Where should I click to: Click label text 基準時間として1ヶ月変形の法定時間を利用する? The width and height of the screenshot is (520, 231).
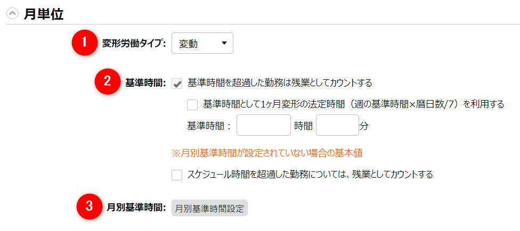pyautogui.click(x=353, y=104)
